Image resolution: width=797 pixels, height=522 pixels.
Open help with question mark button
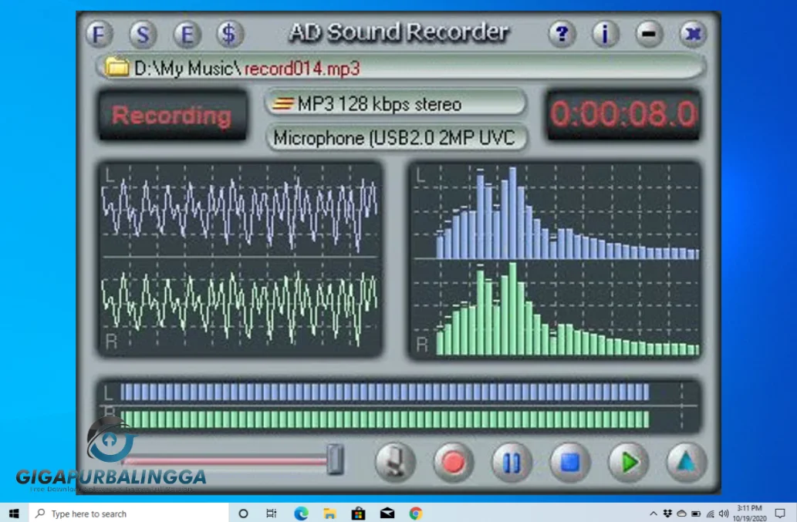click(562, 34)
